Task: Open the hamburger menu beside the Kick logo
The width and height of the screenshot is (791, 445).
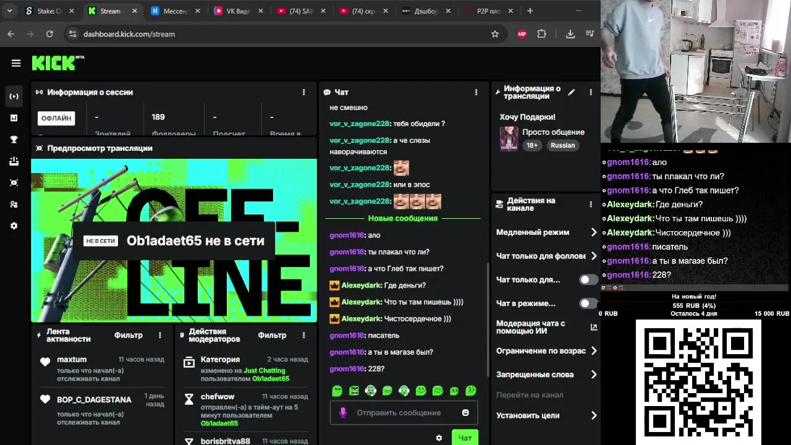Action: point(16,63)
